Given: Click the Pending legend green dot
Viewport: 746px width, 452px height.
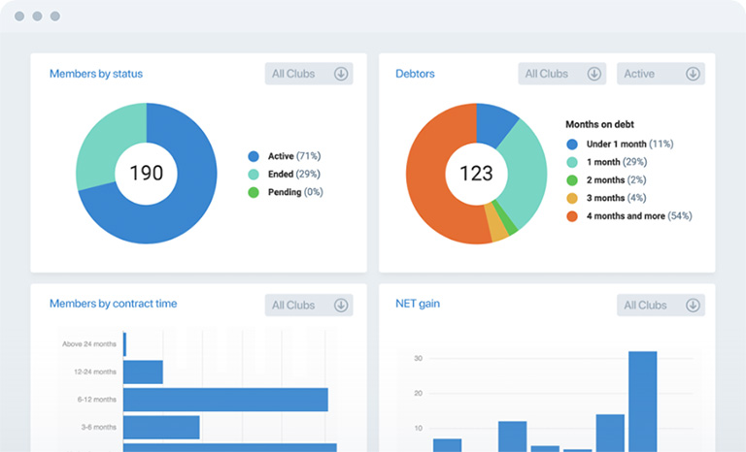Looking at the screenshot, I should click(x=254, y=192).
